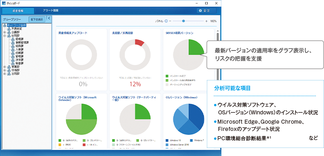Click the 人事課 group icon in tree
Screen dimensions: 324x156
point(14,50)
